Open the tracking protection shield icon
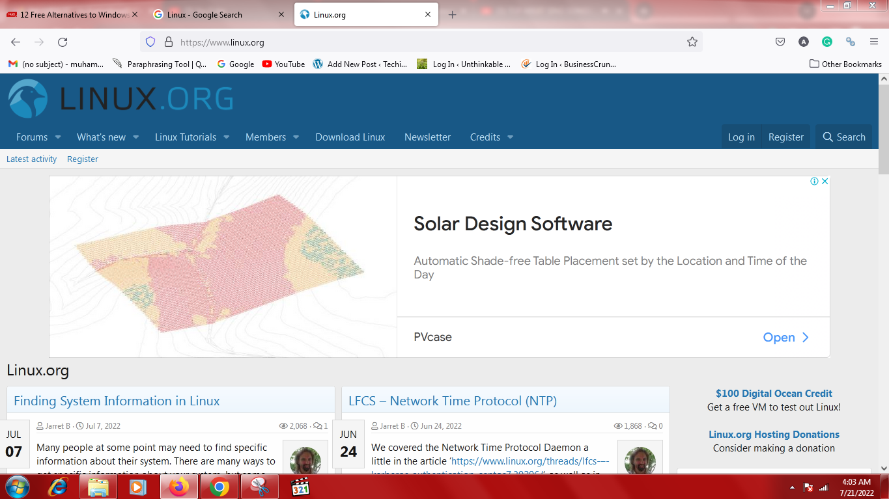The image size is (889, 499). 150,42
